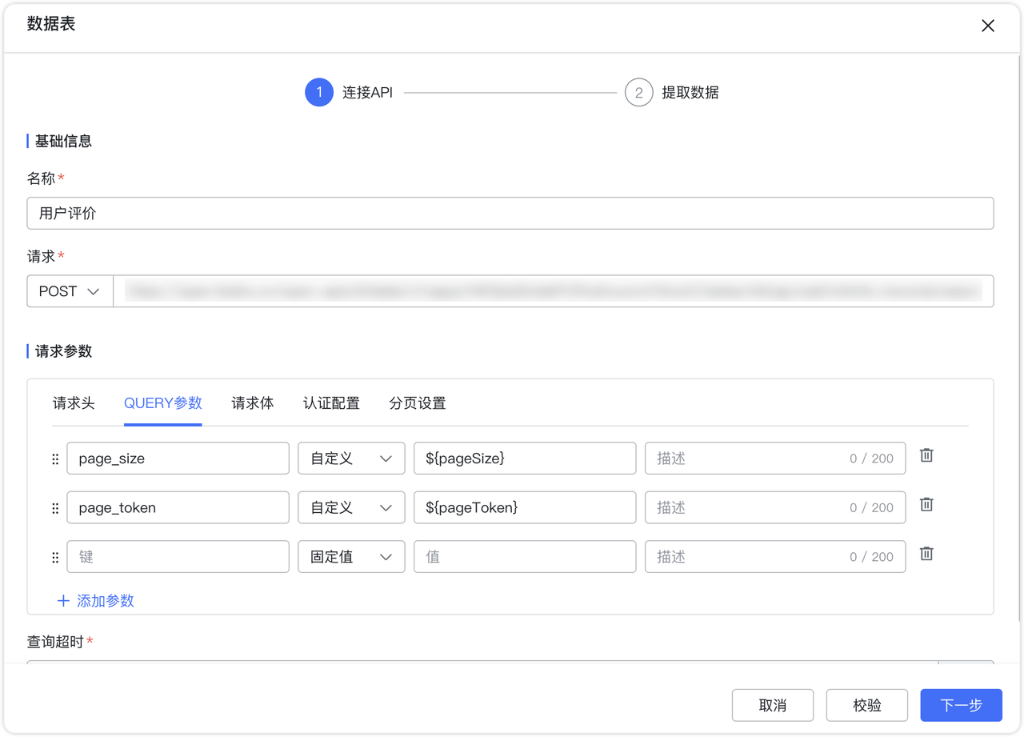Screen dimensions: 1024x737
Task: Grab drag handle of page_token row
Action: [x=55, y=508]
